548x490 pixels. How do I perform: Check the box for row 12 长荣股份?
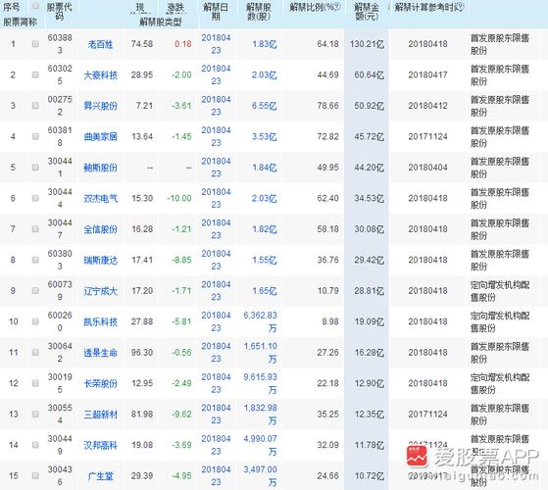[x=35, y=383]
